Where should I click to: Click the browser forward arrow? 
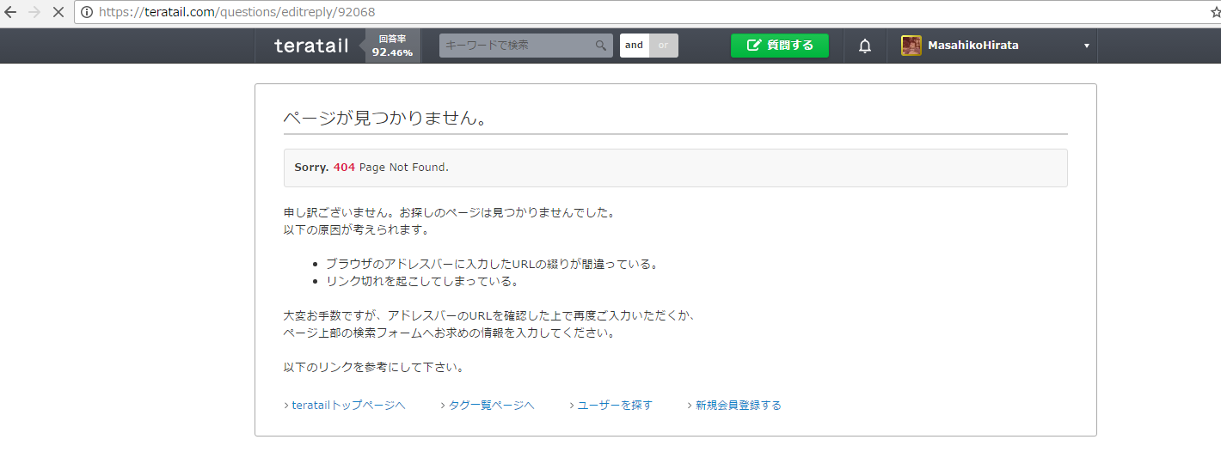[x=34, y=12]
